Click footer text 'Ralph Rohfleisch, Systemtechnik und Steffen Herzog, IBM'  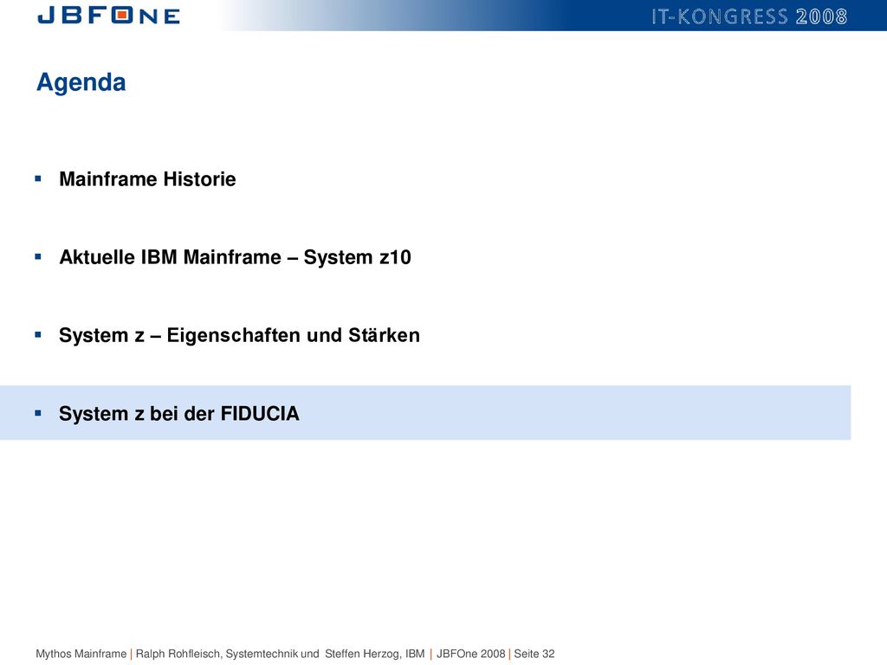point(280,654)
